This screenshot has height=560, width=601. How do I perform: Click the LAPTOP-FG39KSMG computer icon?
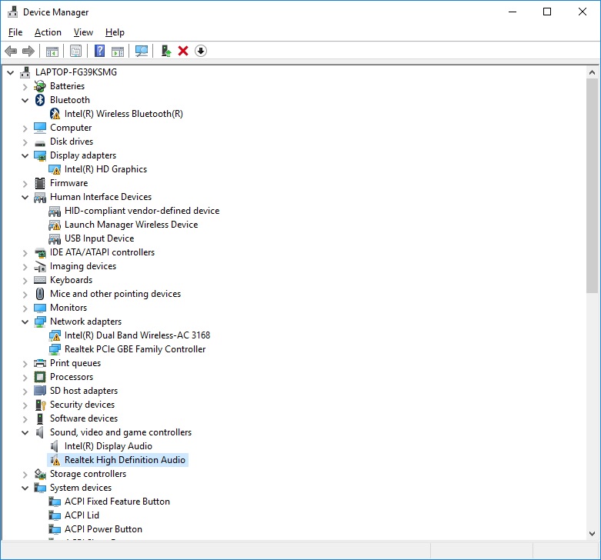(25, 72)
